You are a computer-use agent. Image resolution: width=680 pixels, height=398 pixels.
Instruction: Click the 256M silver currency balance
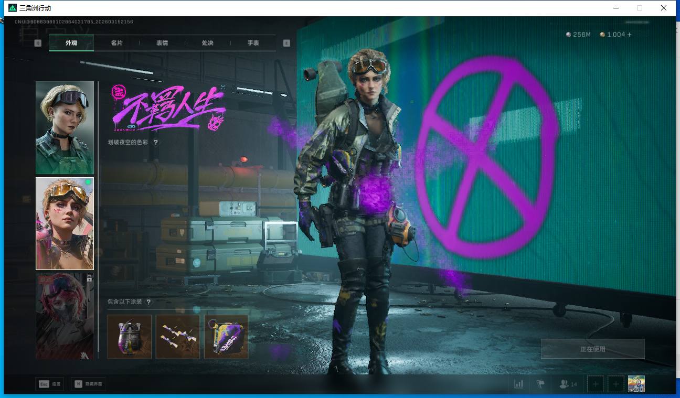click(579, 35)
